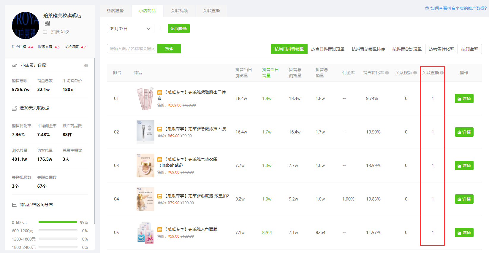Screen dimensions: 489x253
Task: Click the 1200-1800元 price range bar
Action: (58, 239)
